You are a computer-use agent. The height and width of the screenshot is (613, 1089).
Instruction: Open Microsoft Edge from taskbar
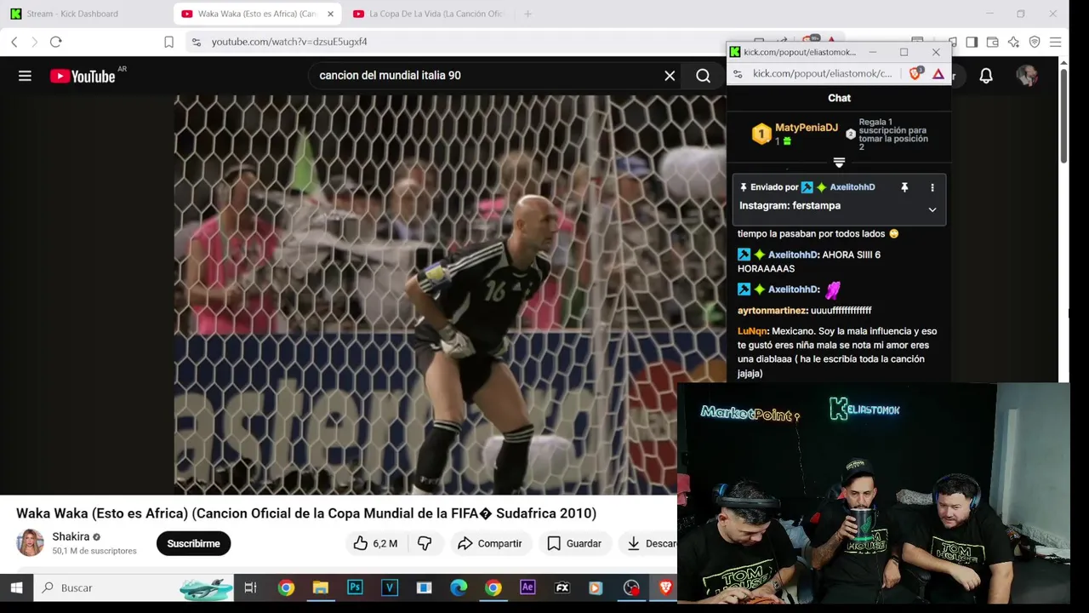459,587
